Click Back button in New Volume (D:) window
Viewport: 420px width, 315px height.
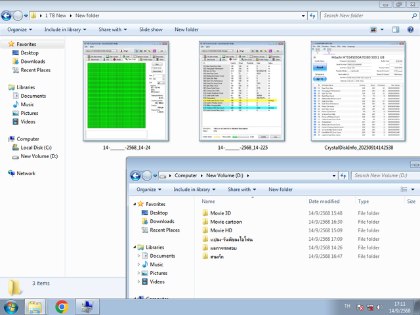click(135, 176)
